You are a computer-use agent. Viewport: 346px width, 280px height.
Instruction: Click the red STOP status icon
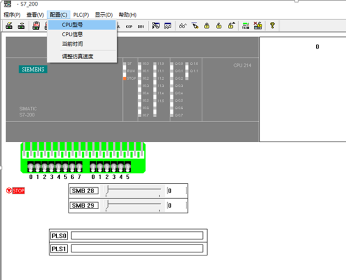pyautogui.click(x=16, y=191)
